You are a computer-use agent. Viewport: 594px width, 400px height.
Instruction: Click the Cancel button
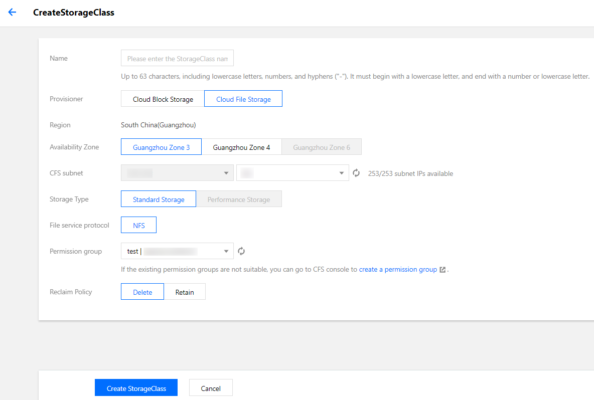click(x=211, y=388)
